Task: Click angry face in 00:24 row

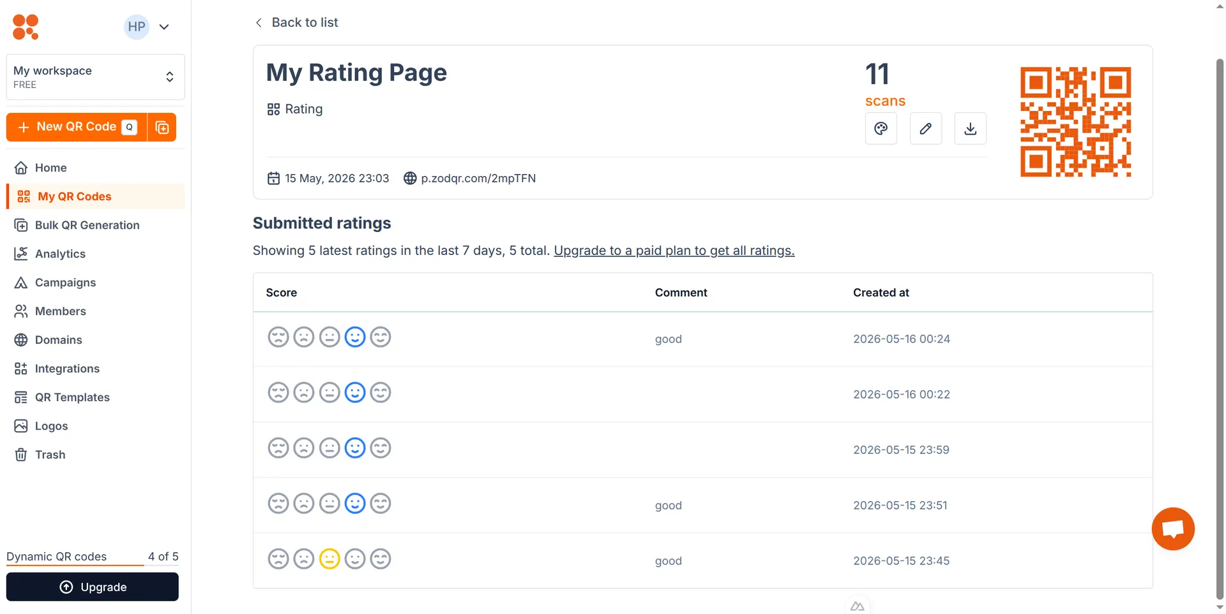Action: coord(278,337)
